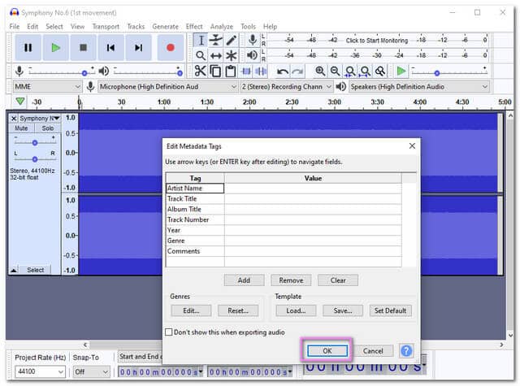Open the Generate menu
This screenshot has height=386, width=520.
pyautogui.click(x=165, y=27)
